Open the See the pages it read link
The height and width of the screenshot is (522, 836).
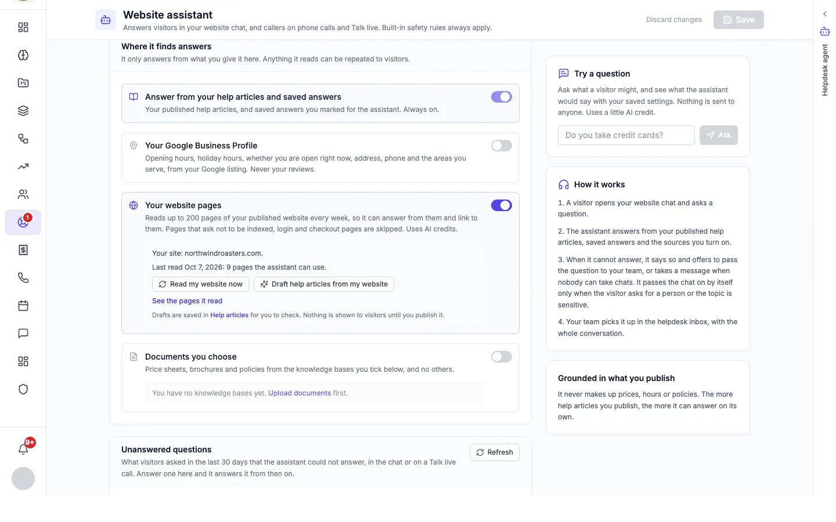pyautogui.click(x=187, y=301)
